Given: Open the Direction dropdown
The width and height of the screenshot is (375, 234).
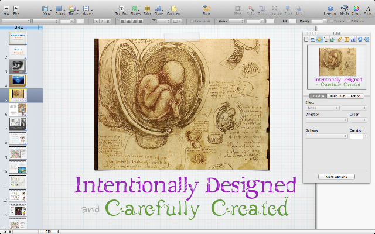Looking at the screenshot, I should click(326, 120).
